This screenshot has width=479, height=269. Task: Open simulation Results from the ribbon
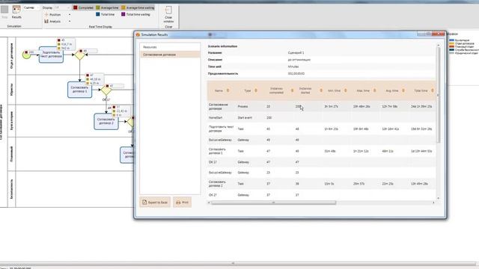(16, 12)
